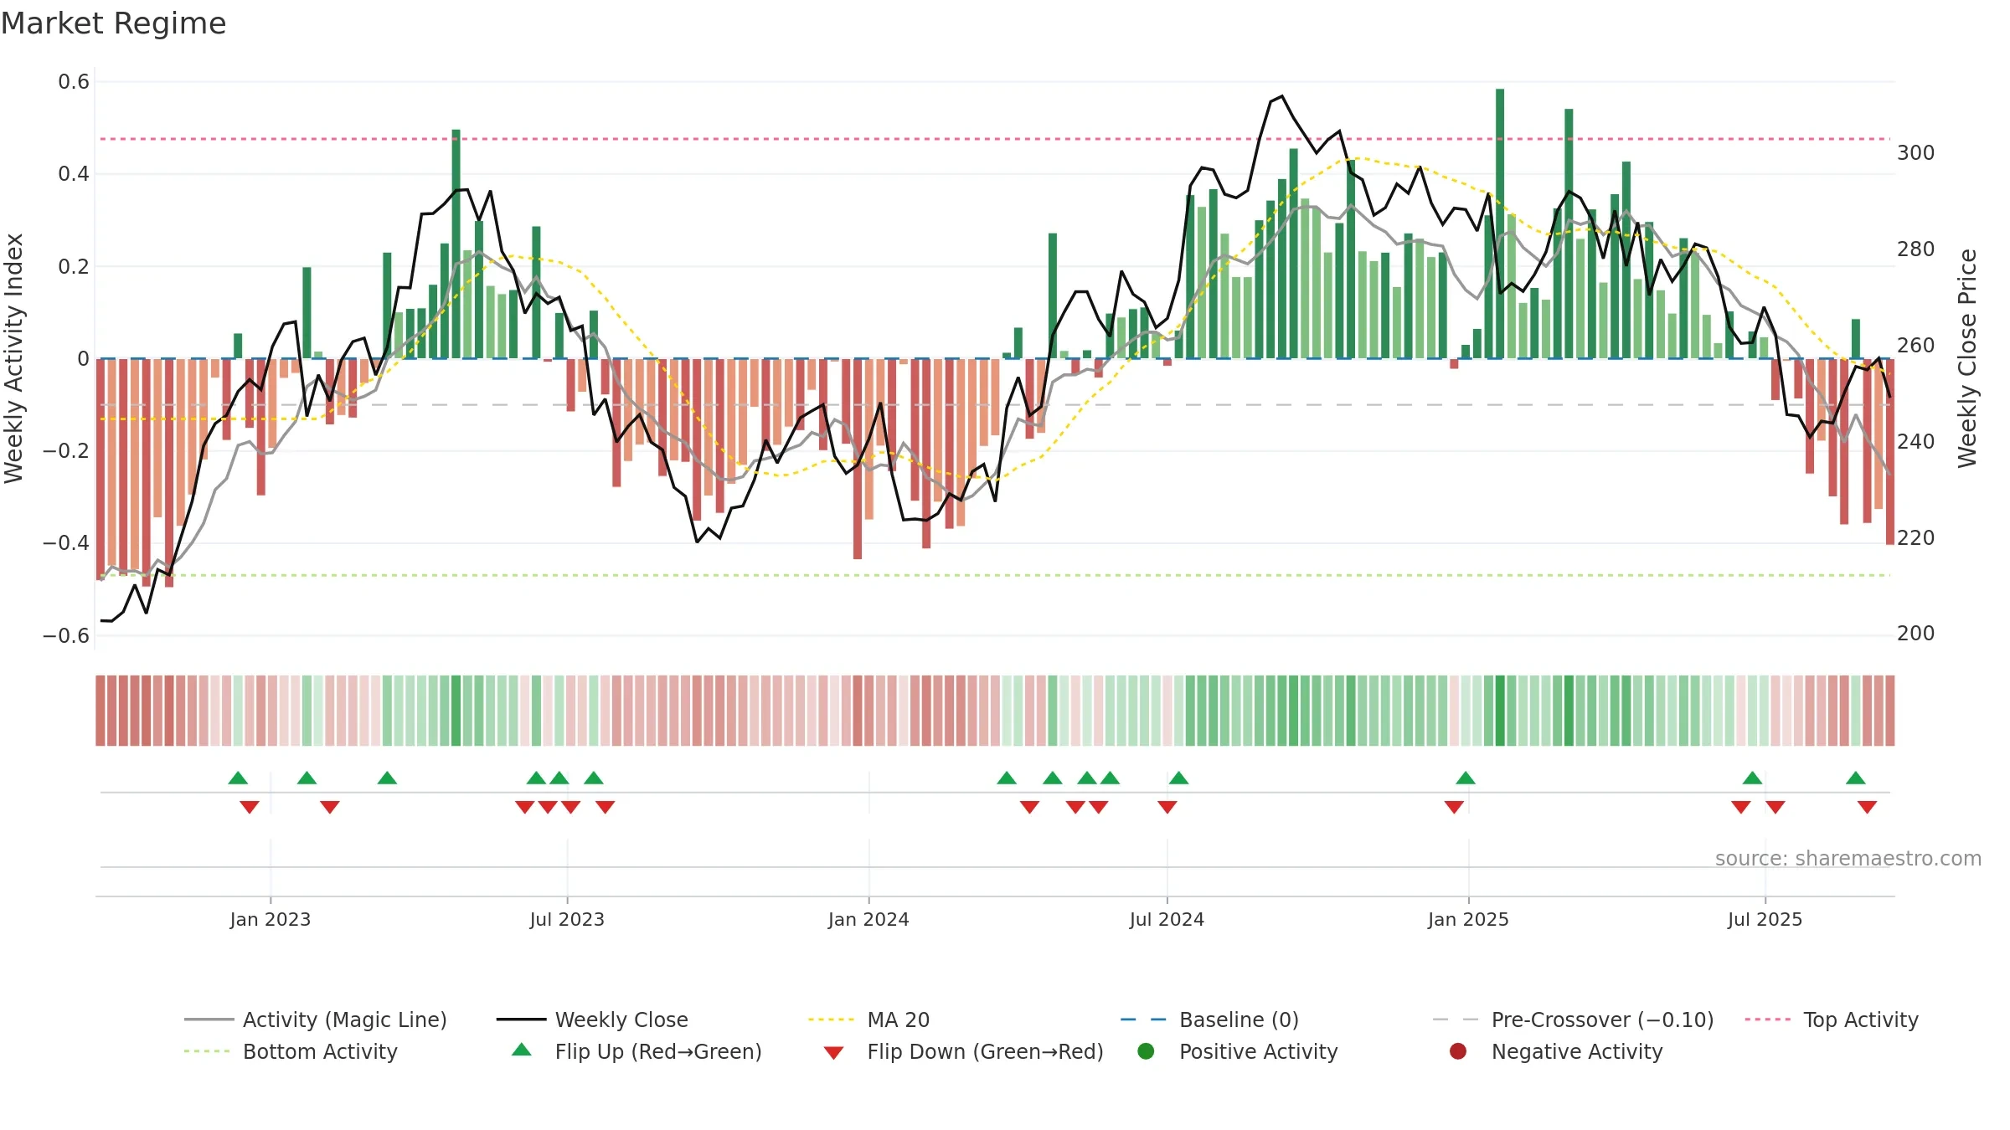Screen dimensions: 2010x1130
Task: Click the 300 right axis tick label
Action: pyautogui.click(x=1915, y=153)
